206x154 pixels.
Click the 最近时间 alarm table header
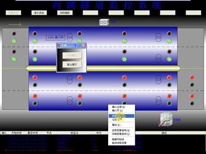click(x=33, y=133)
